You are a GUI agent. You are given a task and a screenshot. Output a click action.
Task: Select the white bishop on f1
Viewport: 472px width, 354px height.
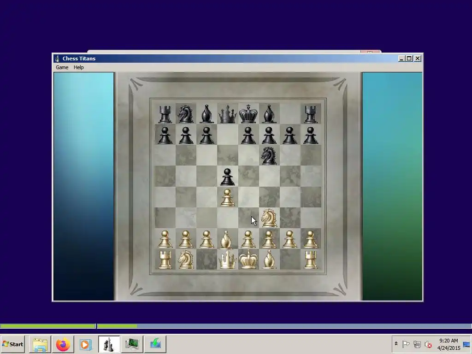click(269, 260)
